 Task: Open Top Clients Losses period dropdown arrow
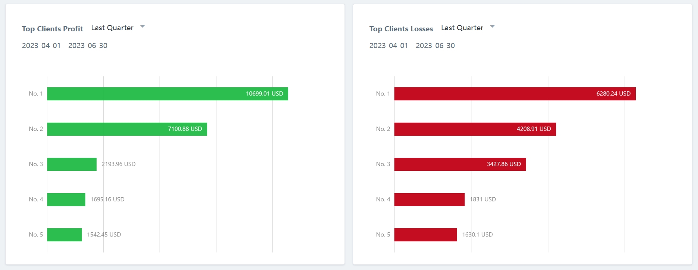[492, 26]
